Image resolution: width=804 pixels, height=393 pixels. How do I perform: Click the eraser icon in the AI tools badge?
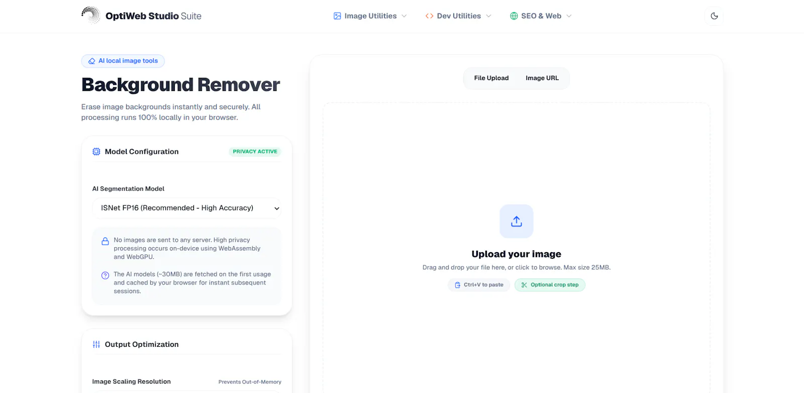92,61
